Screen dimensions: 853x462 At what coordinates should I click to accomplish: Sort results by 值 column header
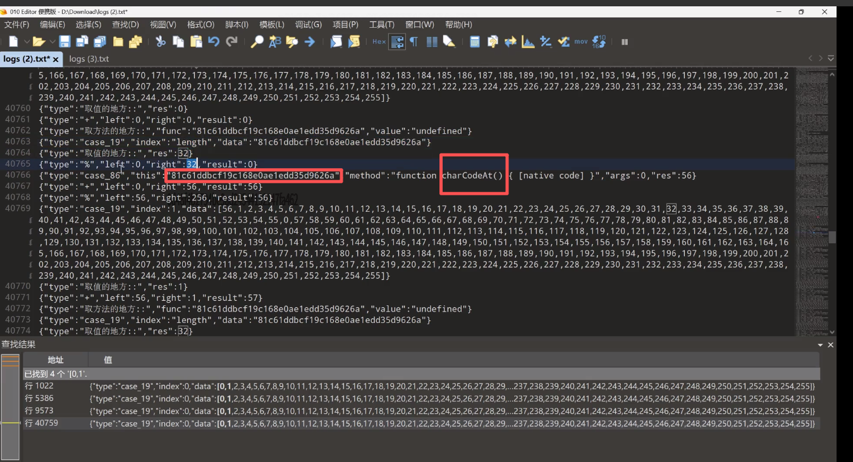[454, 360]
